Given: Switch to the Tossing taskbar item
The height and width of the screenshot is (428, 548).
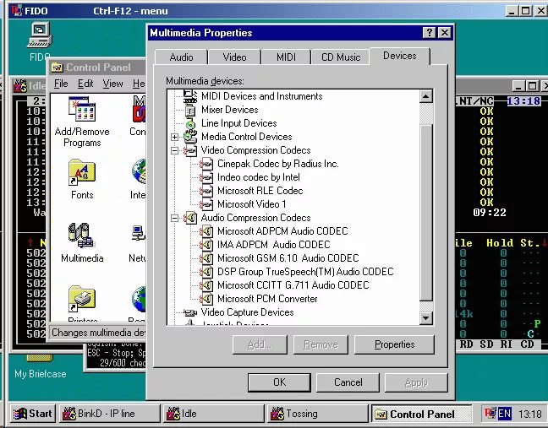Looking at the screenshot, I should [318, 414].
